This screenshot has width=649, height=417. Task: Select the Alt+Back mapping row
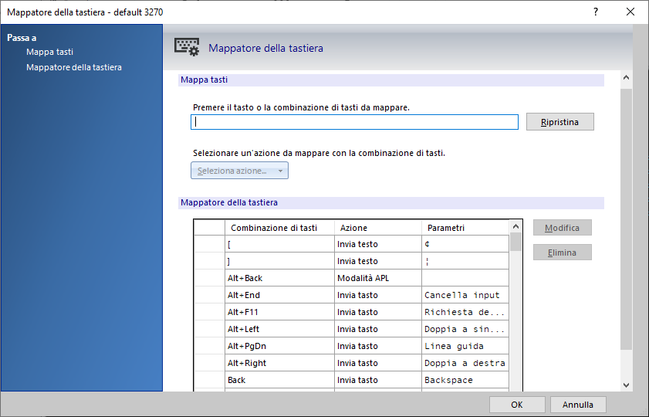click(279, 278)
